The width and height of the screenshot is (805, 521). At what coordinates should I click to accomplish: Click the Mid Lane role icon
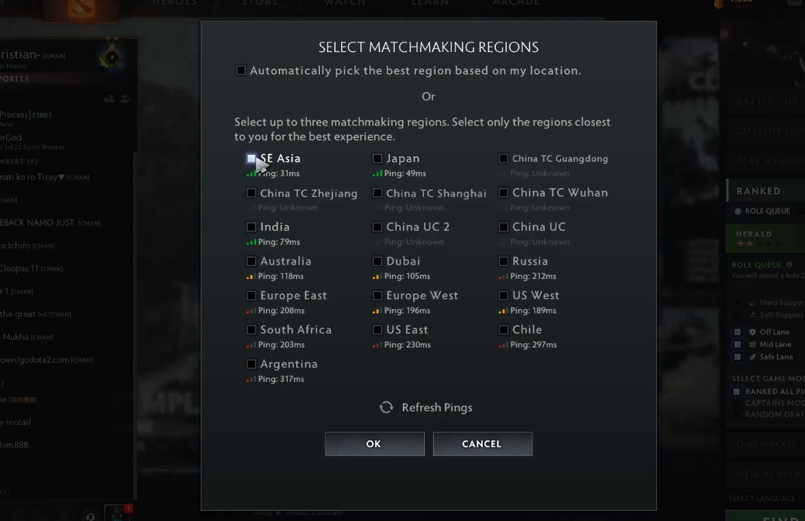[752, 344]
